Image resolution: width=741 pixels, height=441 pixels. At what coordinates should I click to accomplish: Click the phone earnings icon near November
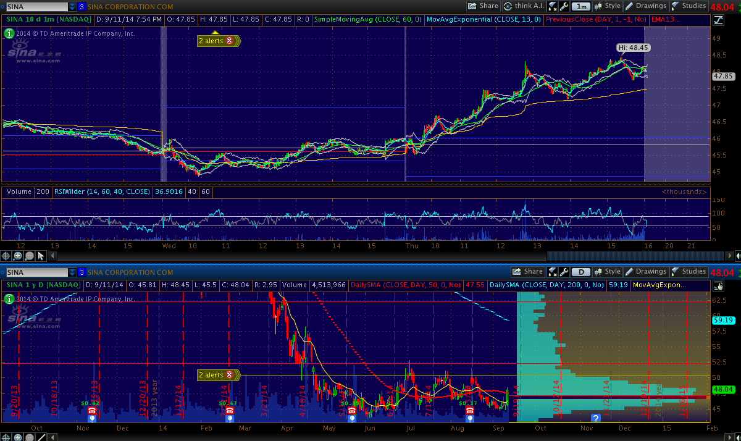[92, 410]
